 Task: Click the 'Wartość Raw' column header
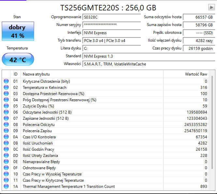click(x=196, y=74)
